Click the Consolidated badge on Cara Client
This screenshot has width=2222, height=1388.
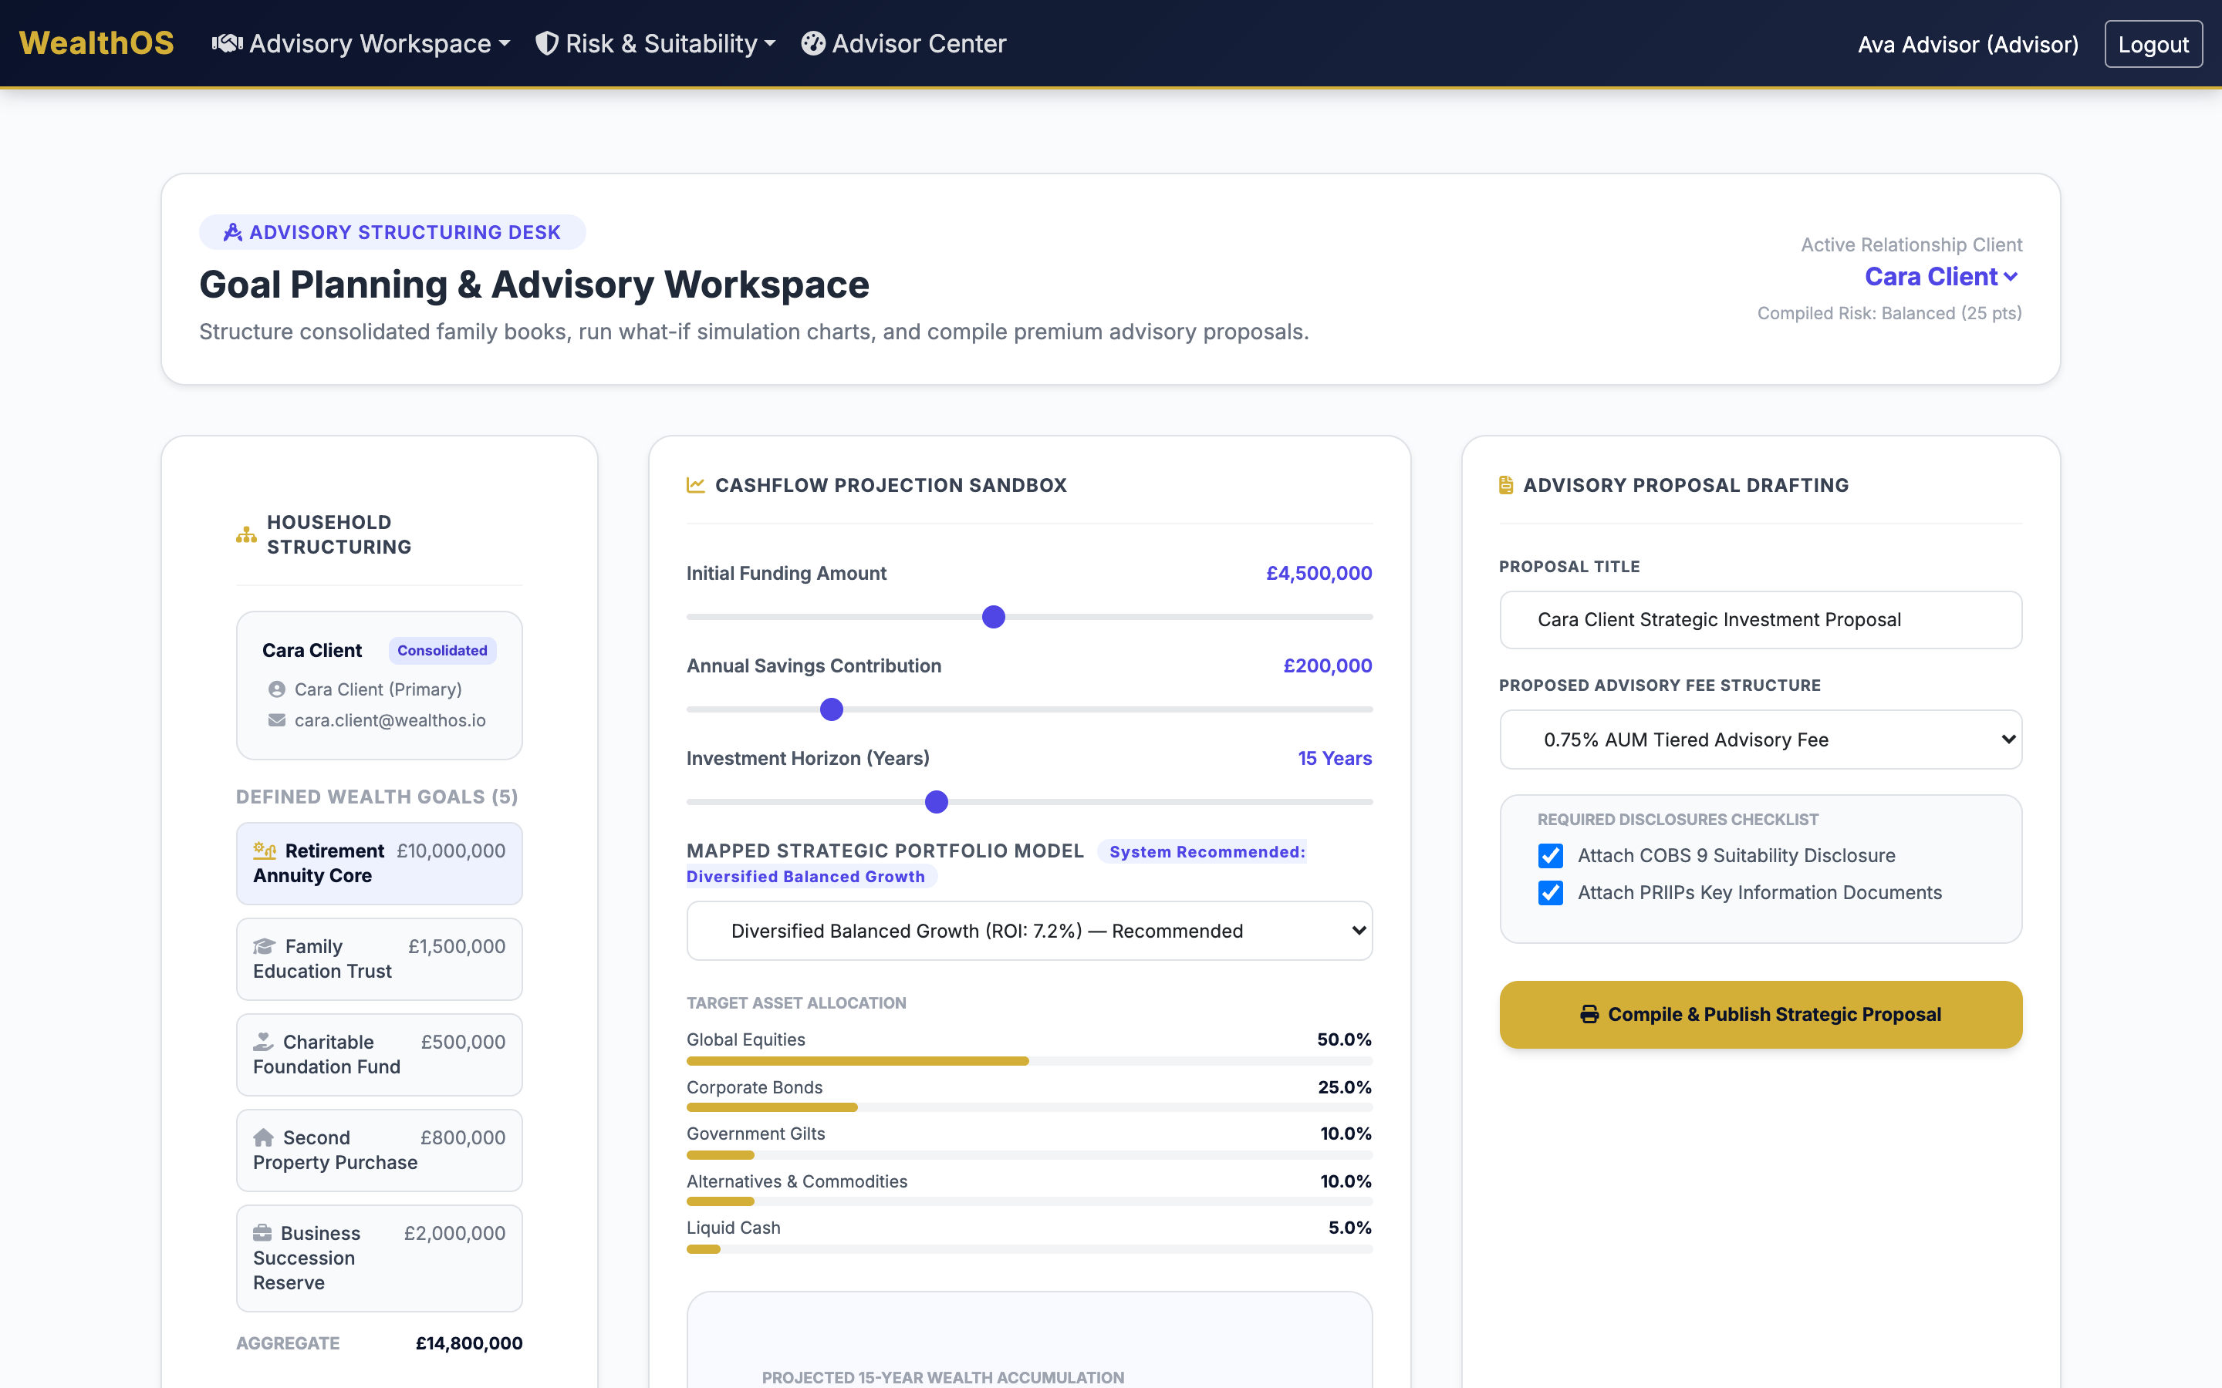pyautogui.click(x=443, y=650)
